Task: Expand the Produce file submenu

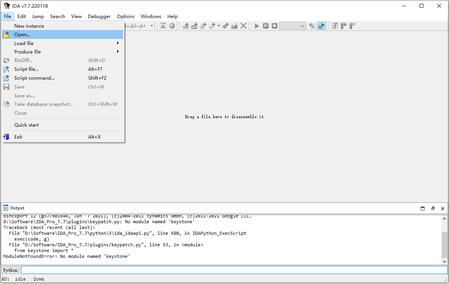Action: 62,52
